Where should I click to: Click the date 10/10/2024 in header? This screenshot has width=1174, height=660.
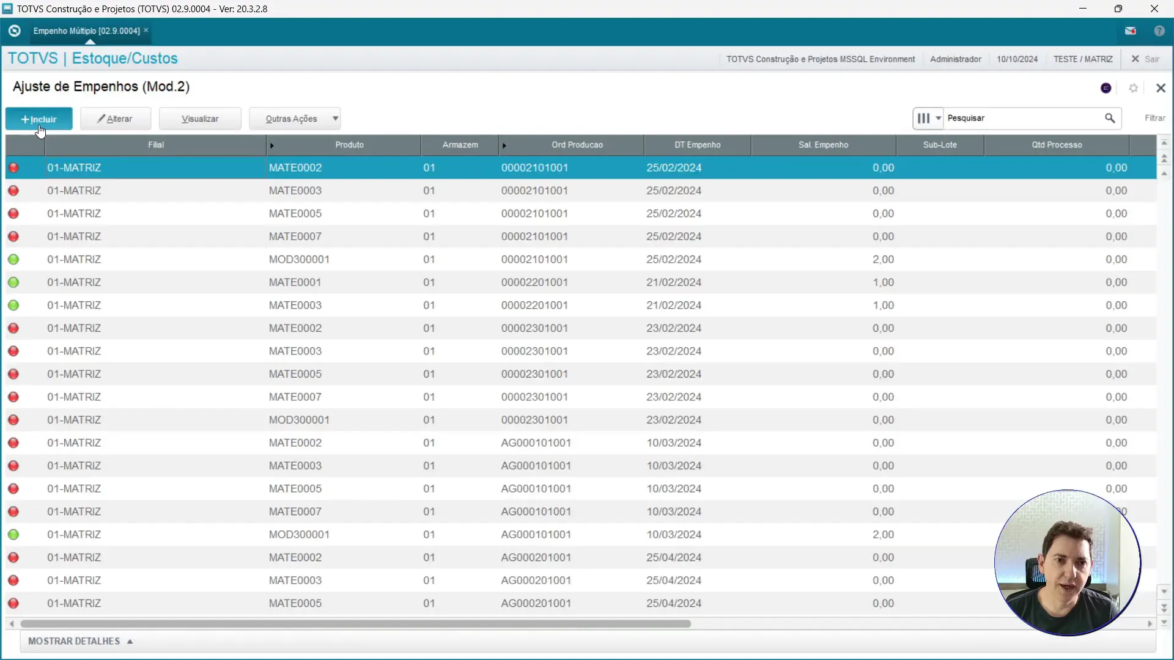pos(1017,59)
